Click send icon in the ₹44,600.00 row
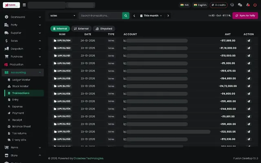This screenshot has width=261, height=163. pos(248,109)
